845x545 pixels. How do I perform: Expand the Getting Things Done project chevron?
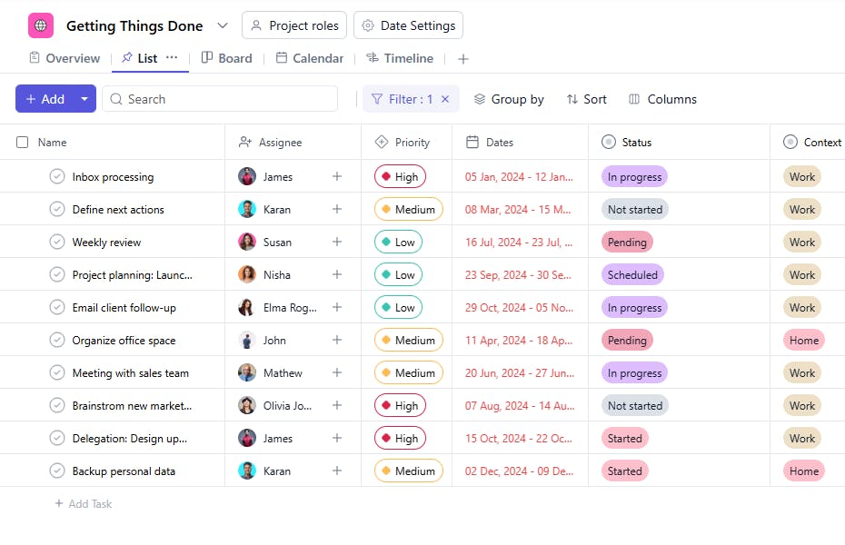pos(223,25)
